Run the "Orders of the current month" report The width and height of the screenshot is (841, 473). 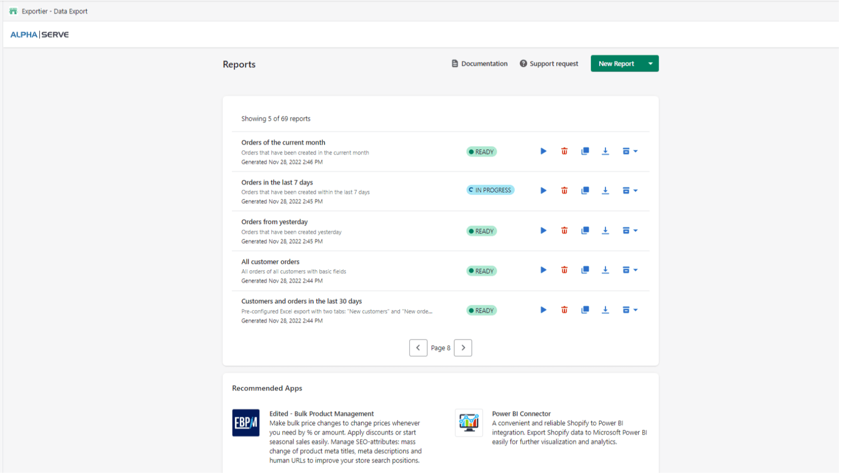(x=543, y=151)
